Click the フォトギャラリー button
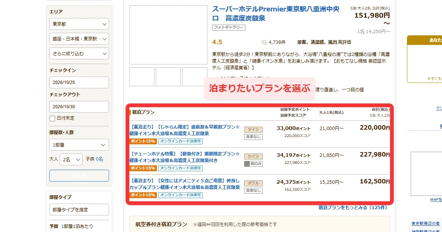The height and width of the screenshot is (232, 442). click(x=229, y=28)
